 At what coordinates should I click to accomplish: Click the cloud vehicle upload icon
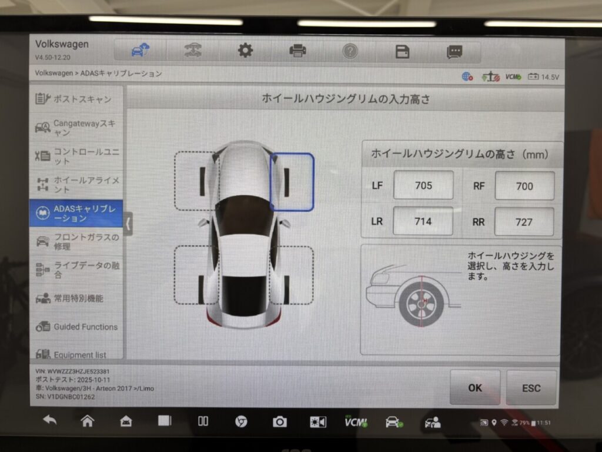(x=140, y=51)
